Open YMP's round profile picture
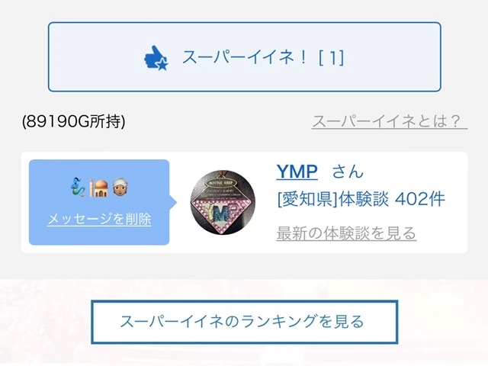The width and height of the screenshot is (488, 366). 223,202
